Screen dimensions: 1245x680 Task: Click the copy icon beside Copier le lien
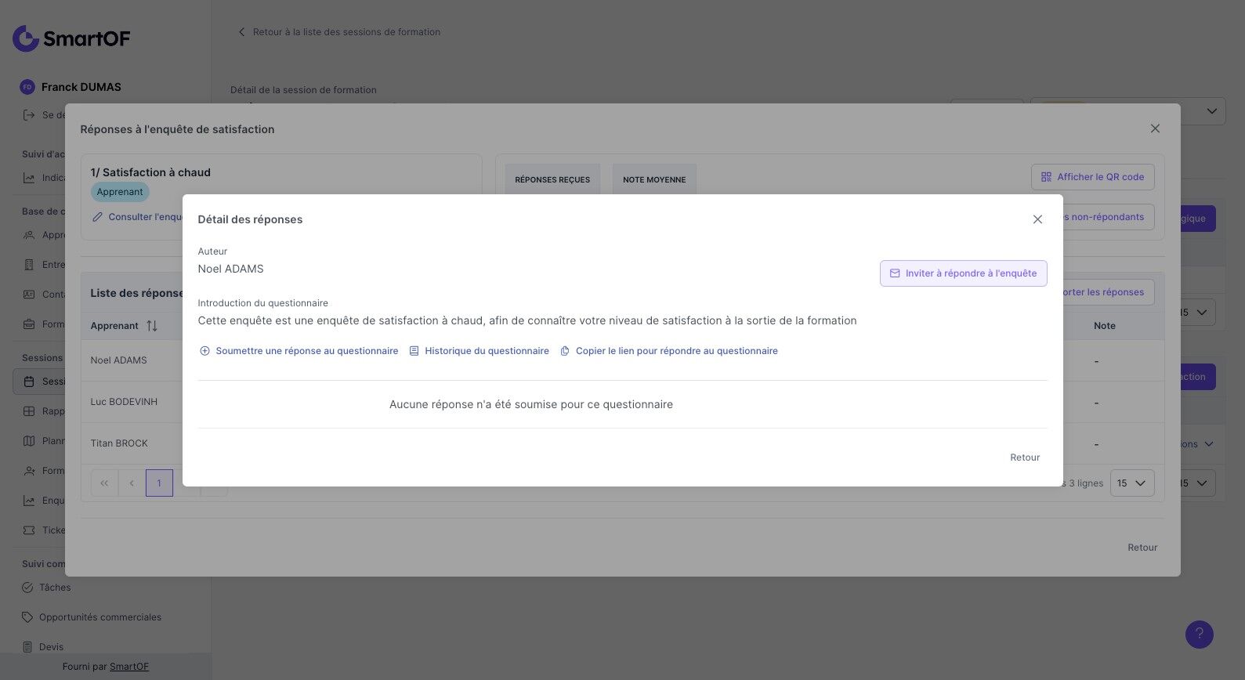click(x=565, y=351)
